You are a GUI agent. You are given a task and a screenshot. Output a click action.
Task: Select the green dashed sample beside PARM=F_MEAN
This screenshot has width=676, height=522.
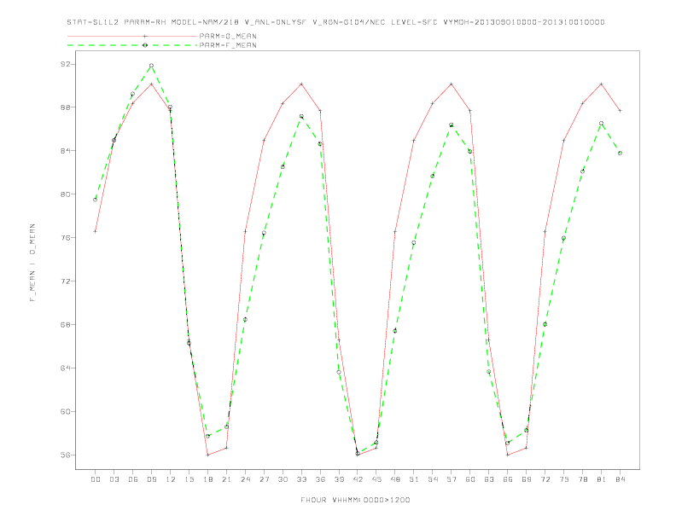(132, 45)
